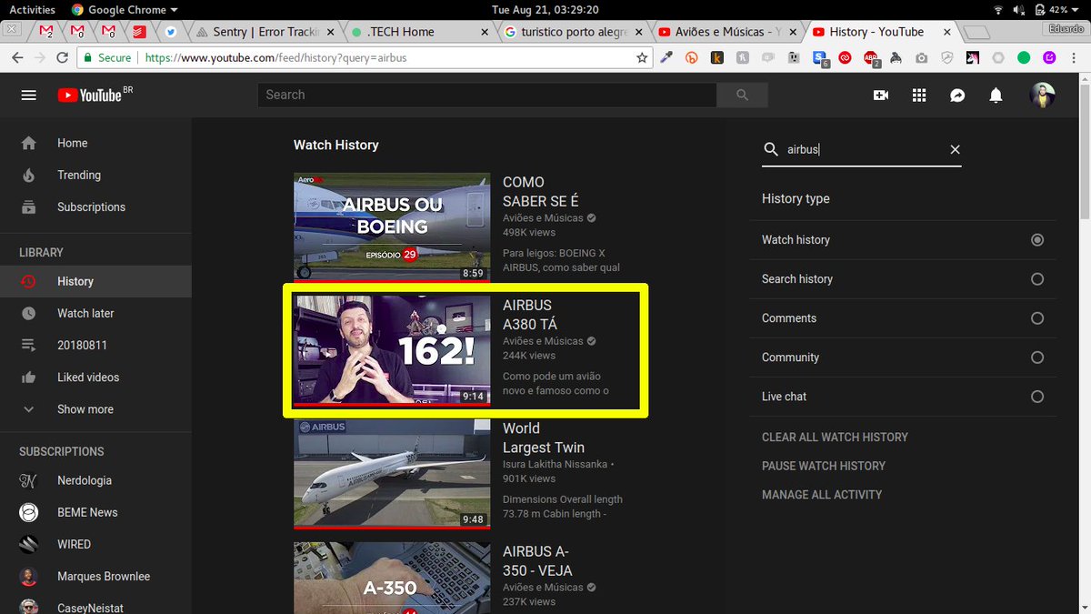Open the notifications bell
Screen dimensions: 1091x614
coord(996,95)
